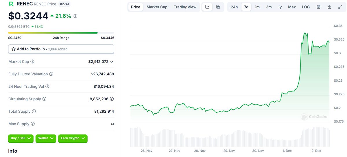Click the download chart data icon
The image size is (347, 157).
point(329,7)
